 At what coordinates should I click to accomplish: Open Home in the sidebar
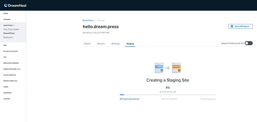(6, 13)
